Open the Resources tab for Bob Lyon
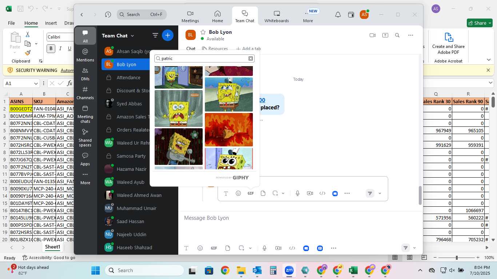The image size is (497, 279). (x=215, y=49)
